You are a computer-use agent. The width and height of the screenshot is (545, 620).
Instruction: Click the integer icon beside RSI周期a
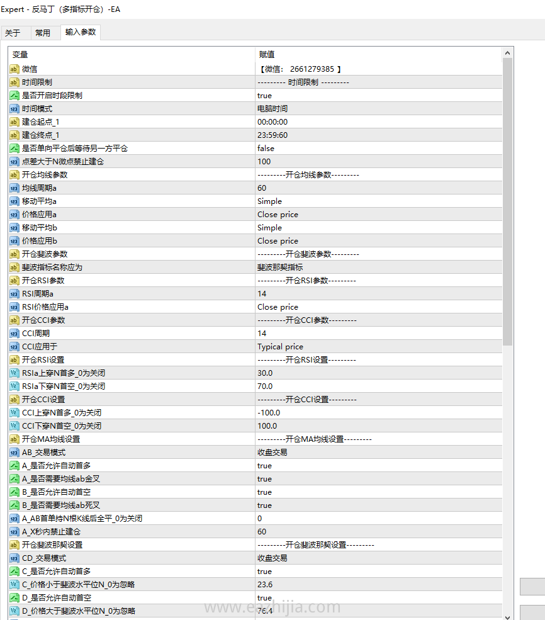click(x=14, y=294)
